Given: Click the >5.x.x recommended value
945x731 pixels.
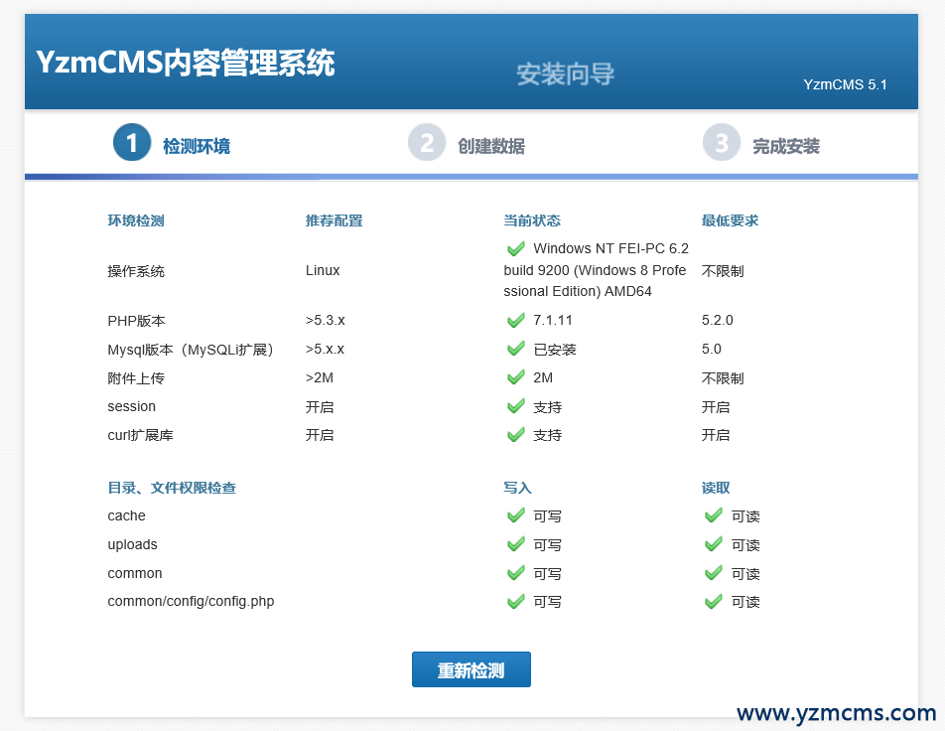Looking at the screenshot, I should tap(325, 349).
